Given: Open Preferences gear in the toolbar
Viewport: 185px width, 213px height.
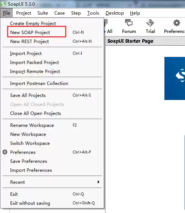Looking at the screenshot, I should (x=176, y=23).
